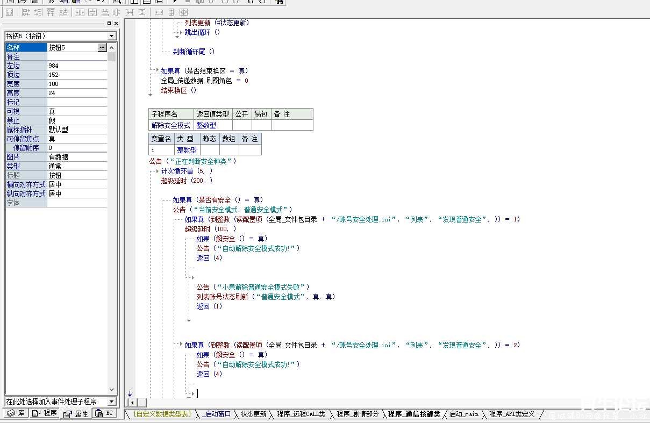The image size is (650, 423).
Task: Click the 解除安全模式 subroutine name cell
Action: pyautogui.click(x=171, y=125)
